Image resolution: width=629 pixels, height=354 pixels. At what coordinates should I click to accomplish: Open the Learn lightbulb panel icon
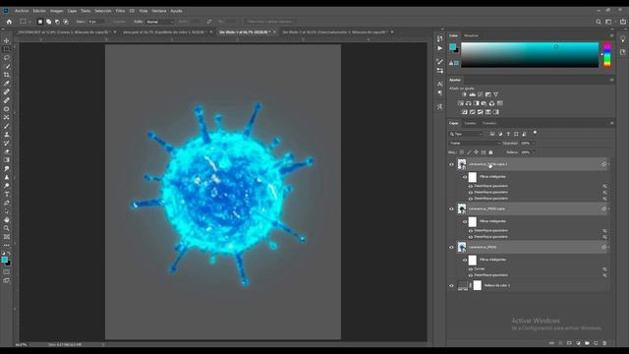tap(622, 39)
